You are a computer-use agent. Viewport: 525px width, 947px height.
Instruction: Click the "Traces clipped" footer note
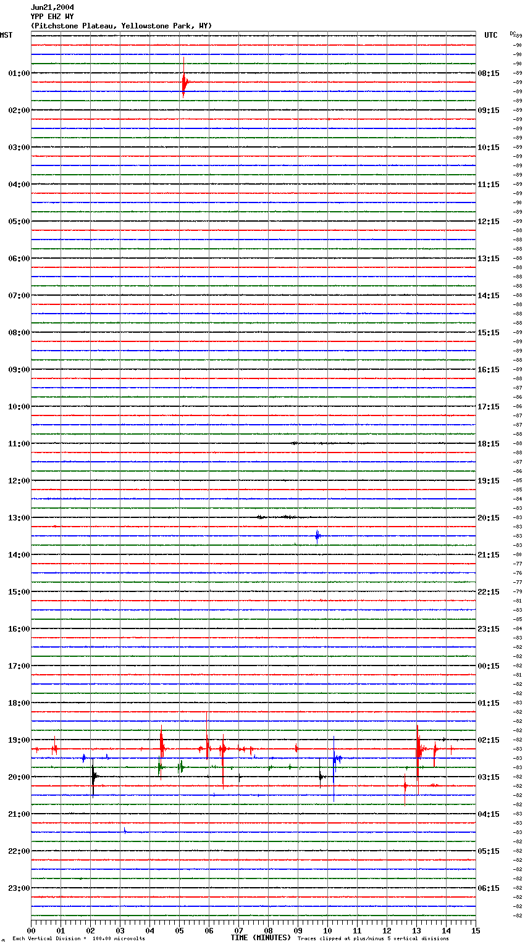(x=373, y=938)
